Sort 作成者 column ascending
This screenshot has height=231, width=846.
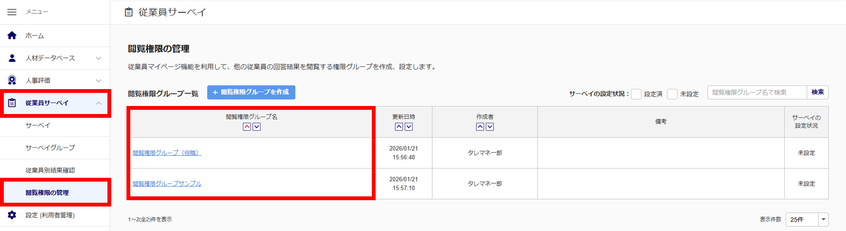coord(480,127)
